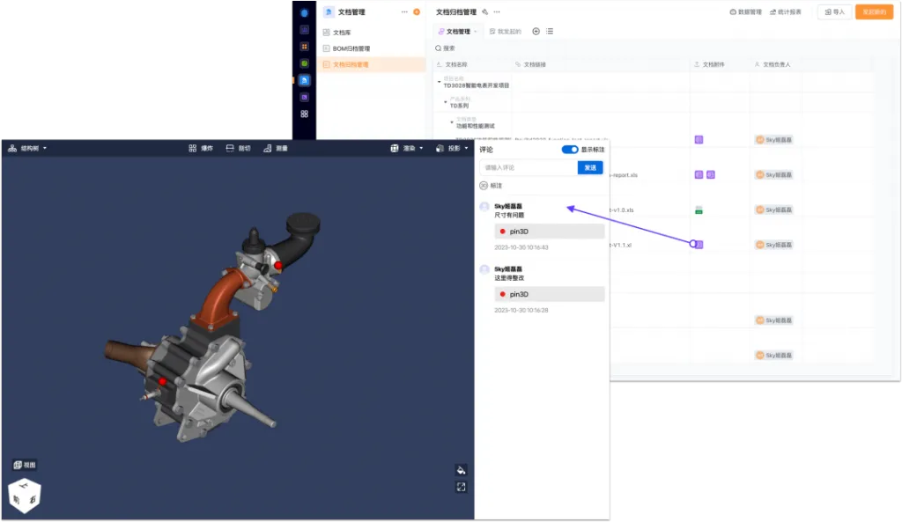902x522 pixels.
Task: Collapse the TD3028智能电表开发项目 group row
Action: coord(439,82)
